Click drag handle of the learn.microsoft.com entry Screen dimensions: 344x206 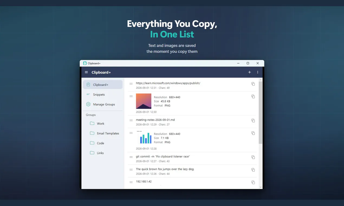click(x=131, y=84)
